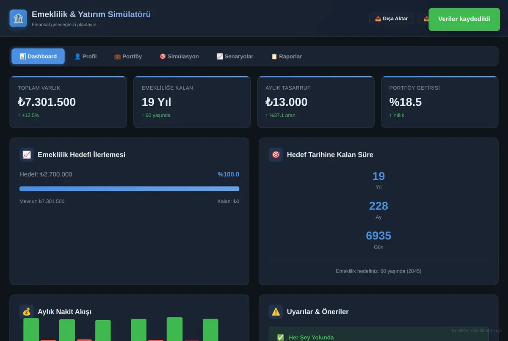The image size is (508, 341).
Task: Click the +12.5% change indicator
Action: pyautogui.click(x=28, y=115)
